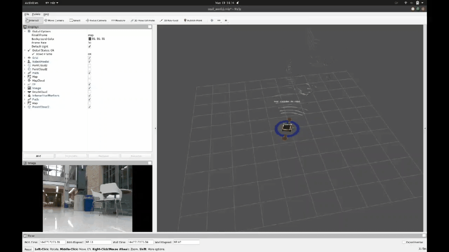This screenshot has width=449, height=252.
Task: Activate the Move Camera tool
Action: 54,20
